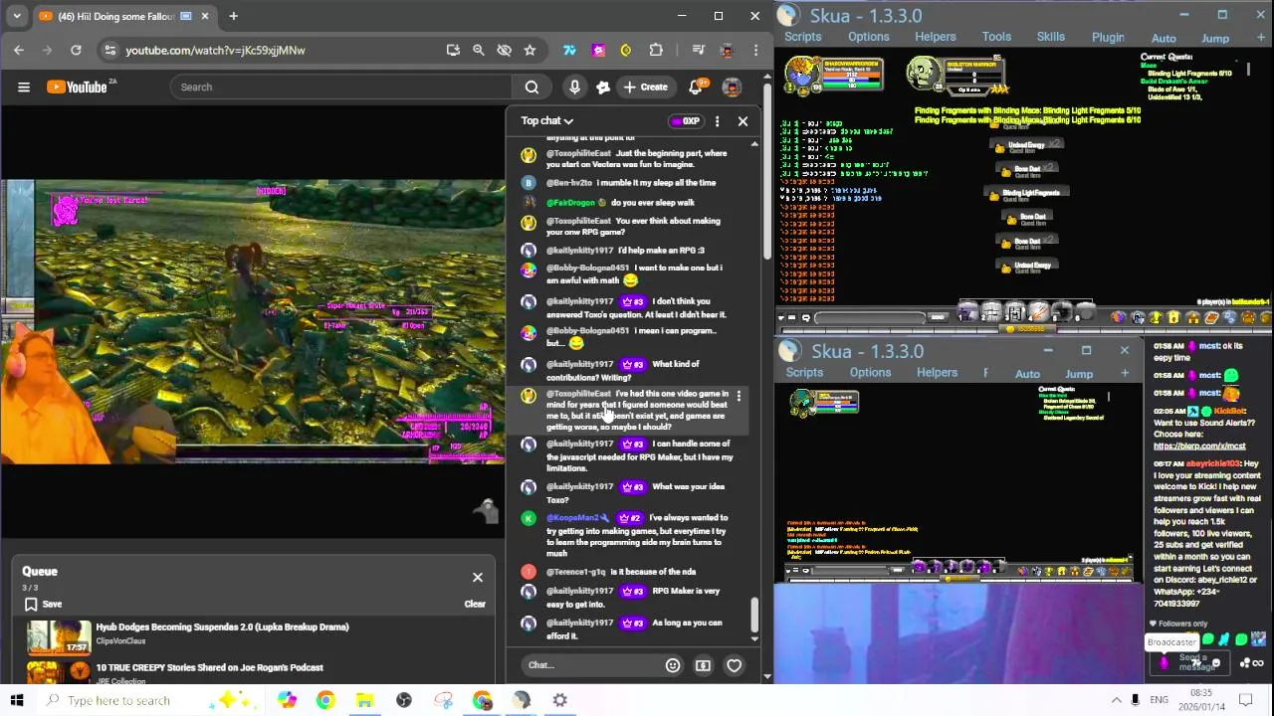Go back in Chrome history
The height and width of the screenshot is (716, 1274).
click(x=19, y=50)
